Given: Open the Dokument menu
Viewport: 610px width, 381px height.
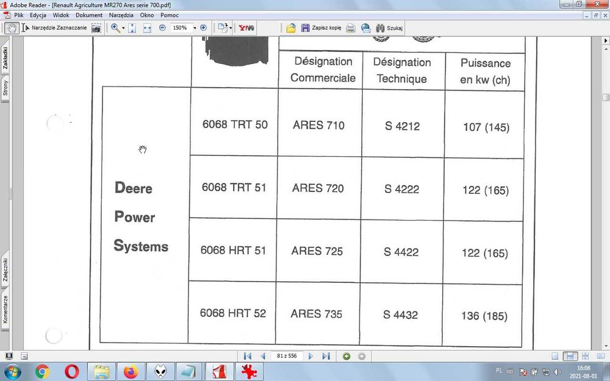Looking at the screenshot, I should (89, 15).
